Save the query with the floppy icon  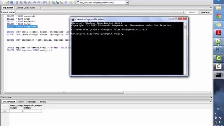click(x=12, y=2)
